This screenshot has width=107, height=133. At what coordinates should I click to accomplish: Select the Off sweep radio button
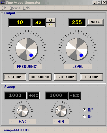pyautogui.click(x=84, y=110)
